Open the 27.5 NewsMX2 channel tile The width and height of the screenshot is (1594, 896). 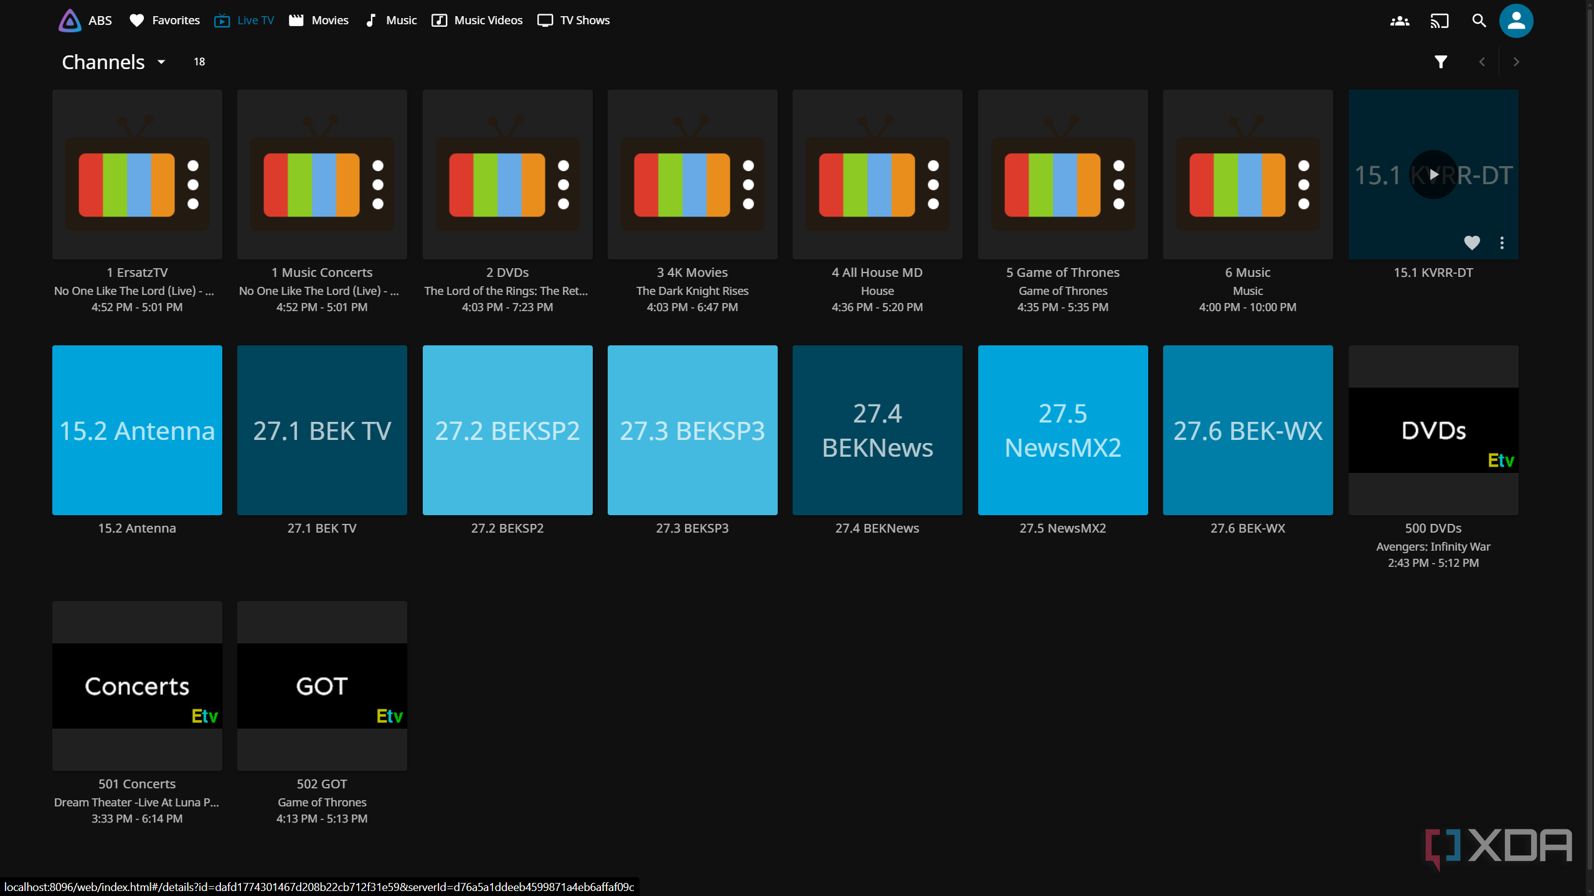(x=1063, y=430)
